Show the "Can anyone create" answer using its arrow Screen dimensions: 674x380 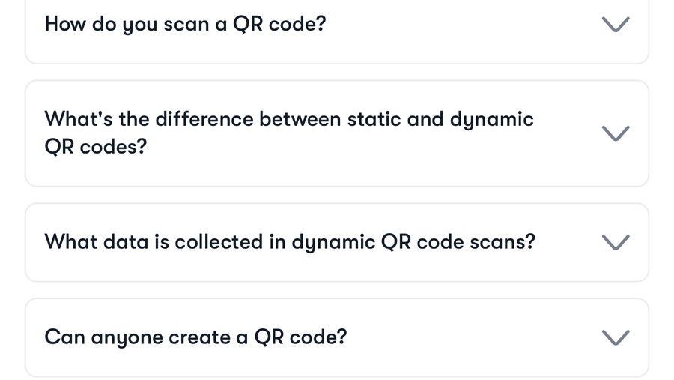pos(616,337)
